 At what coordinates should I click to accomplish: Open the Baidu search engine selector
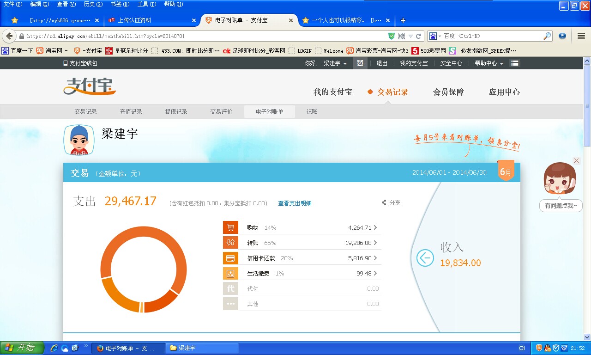tap(434, 36)
